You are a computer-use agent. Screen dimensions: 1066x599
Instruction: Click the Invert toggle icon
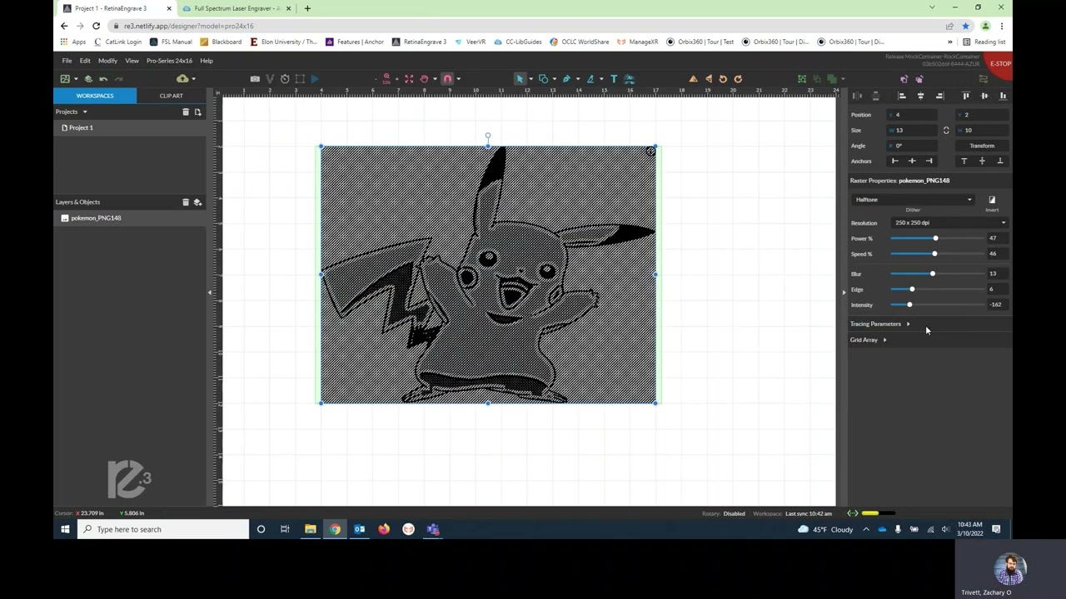(992, 200)
